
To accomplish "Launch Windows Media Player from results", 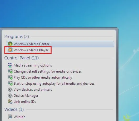I will pos(31,50).
